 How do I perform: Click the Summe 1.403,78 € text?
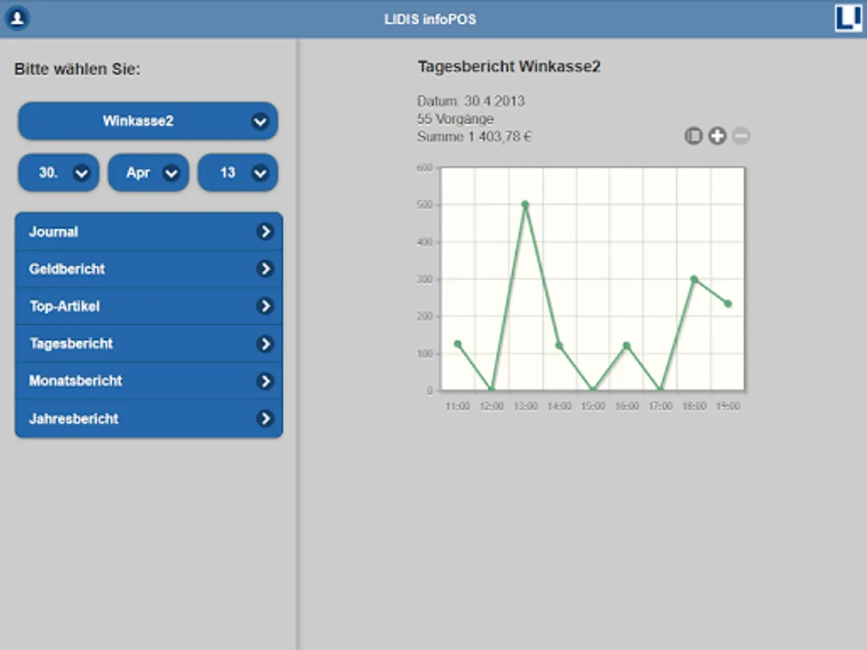coord(475,136)
